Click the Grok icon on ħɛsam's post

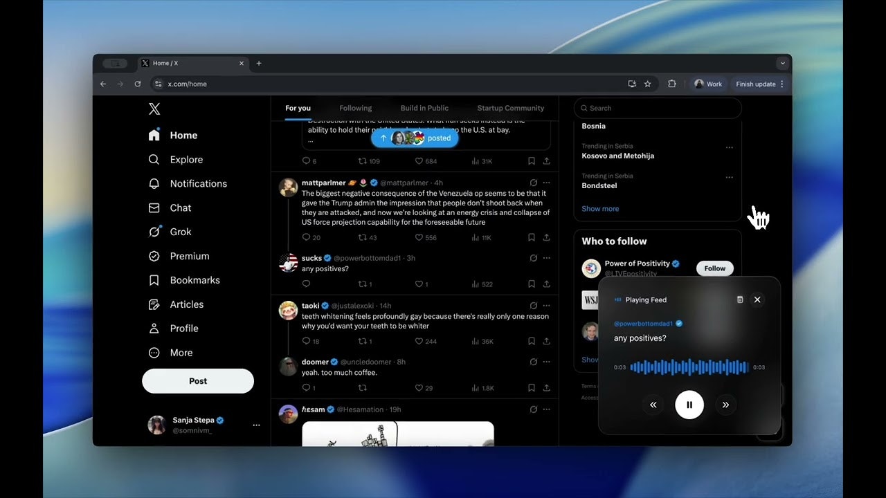[534, 409]
